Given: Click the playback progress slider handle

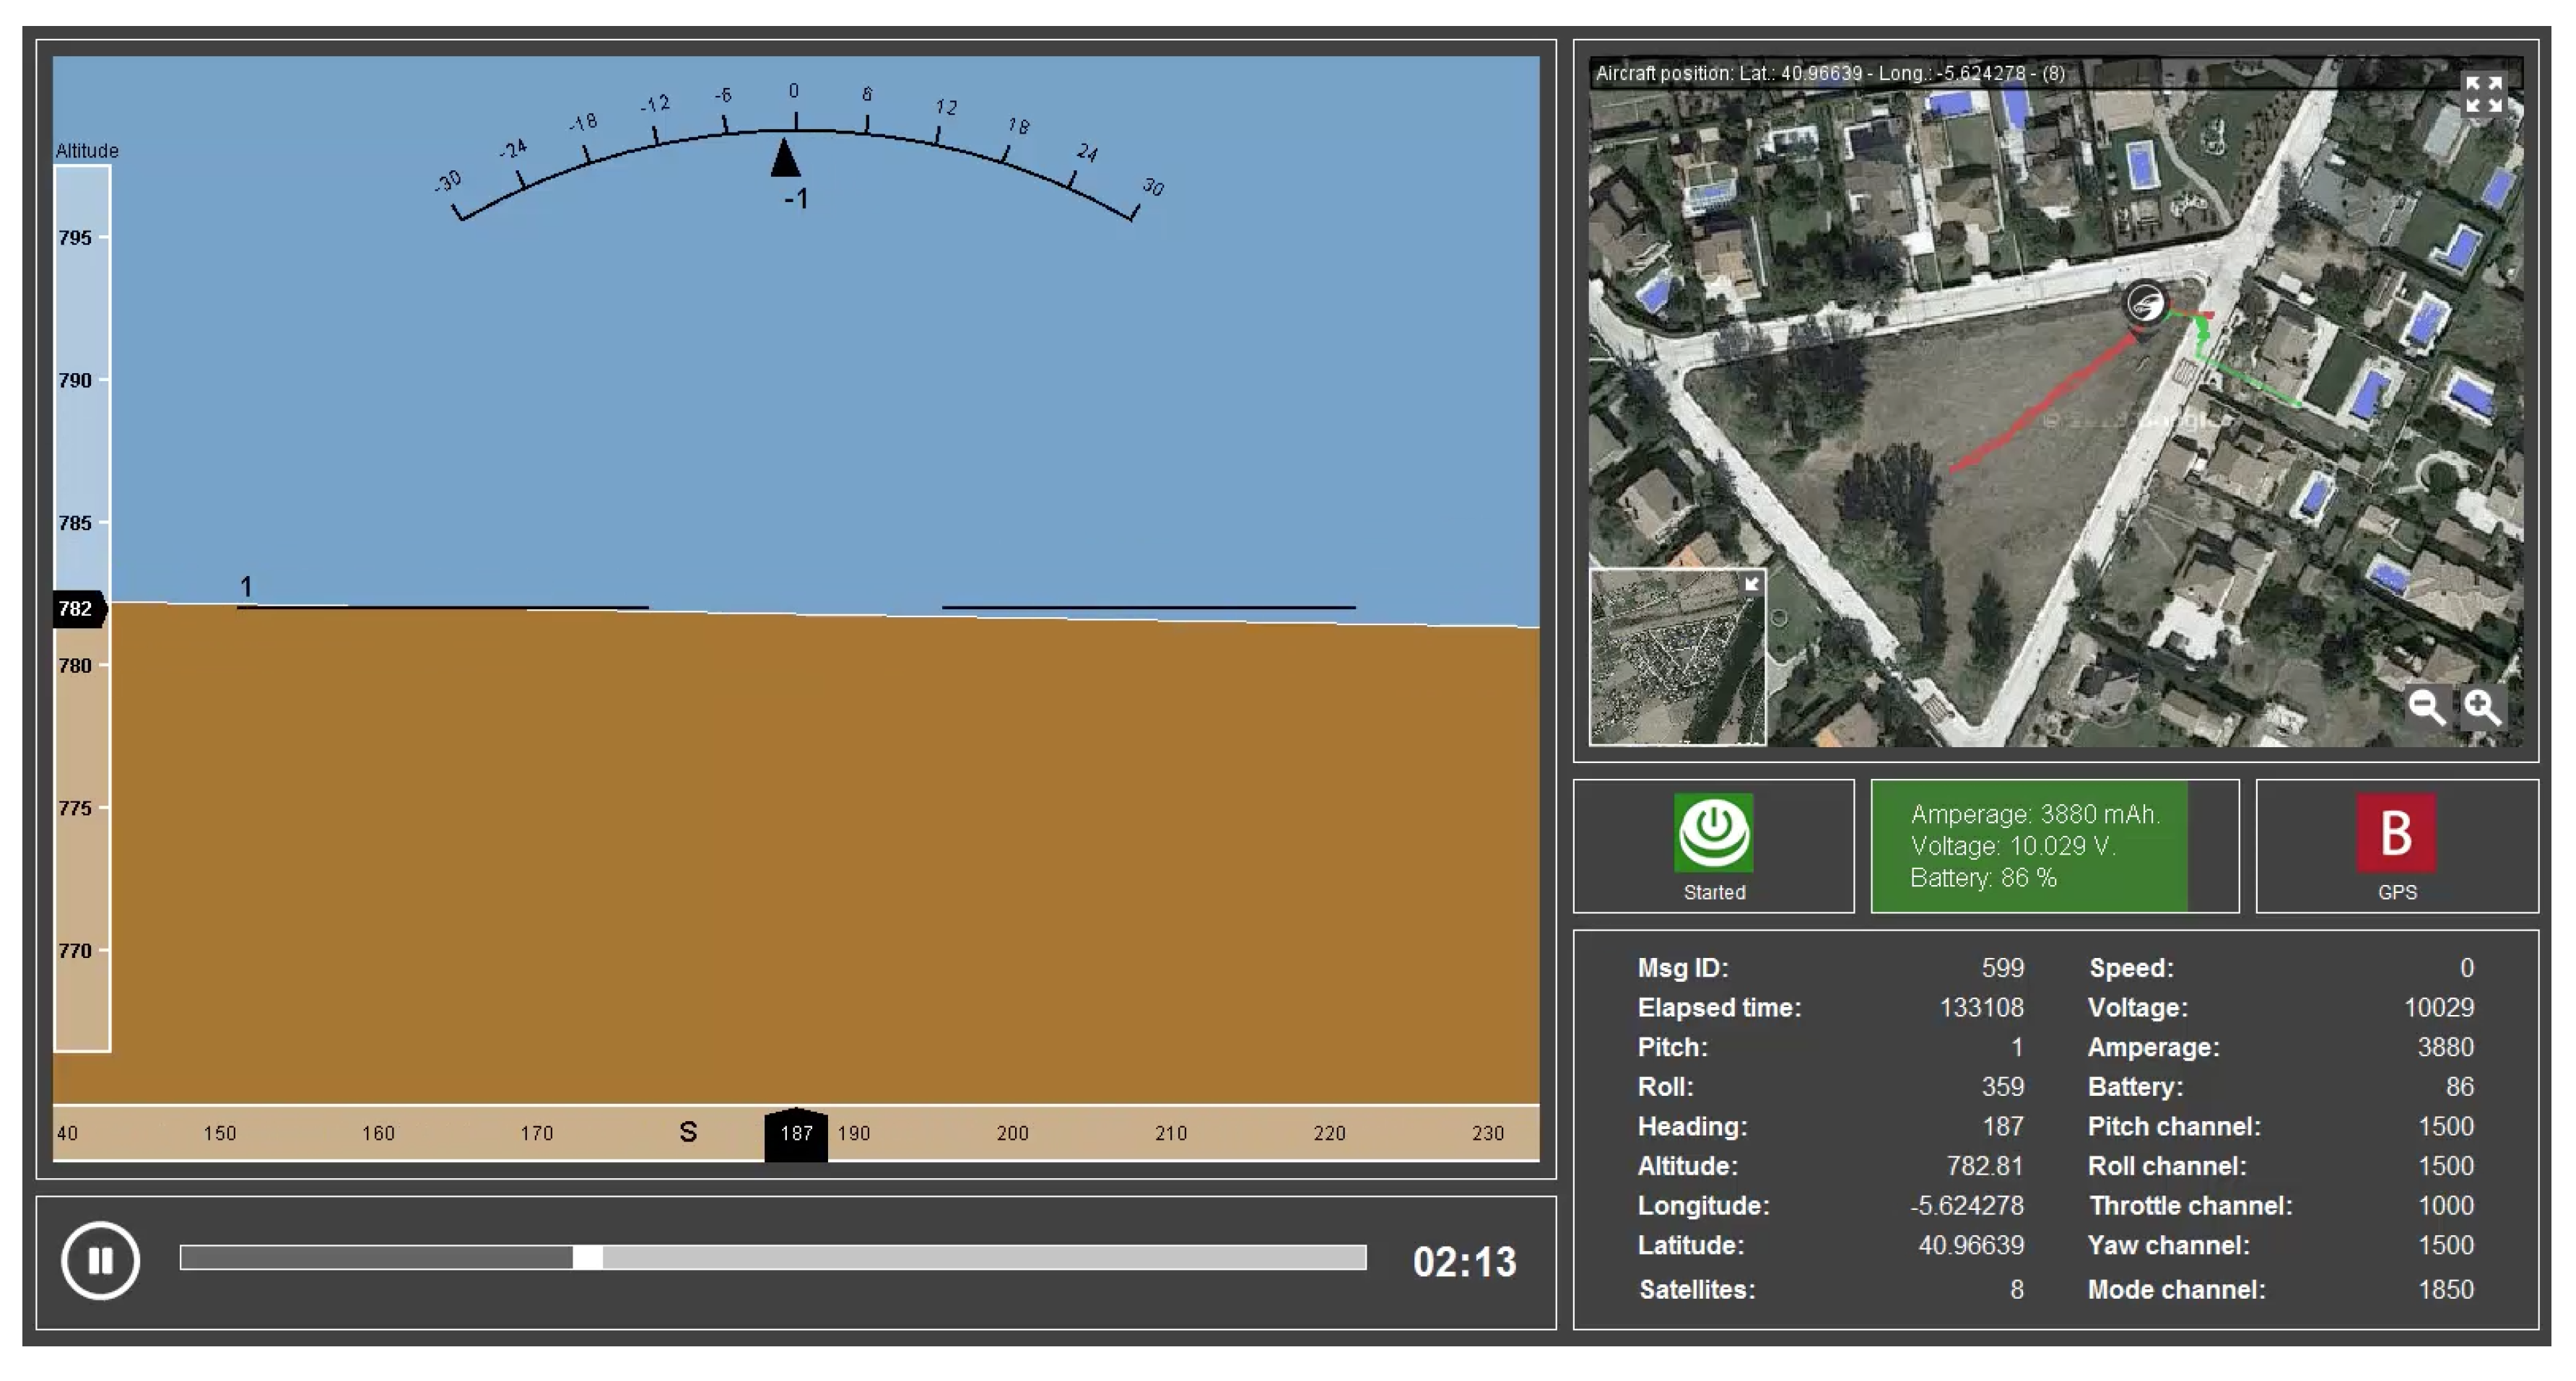Looking at the screenshot, I should [x=588, y=1257].
